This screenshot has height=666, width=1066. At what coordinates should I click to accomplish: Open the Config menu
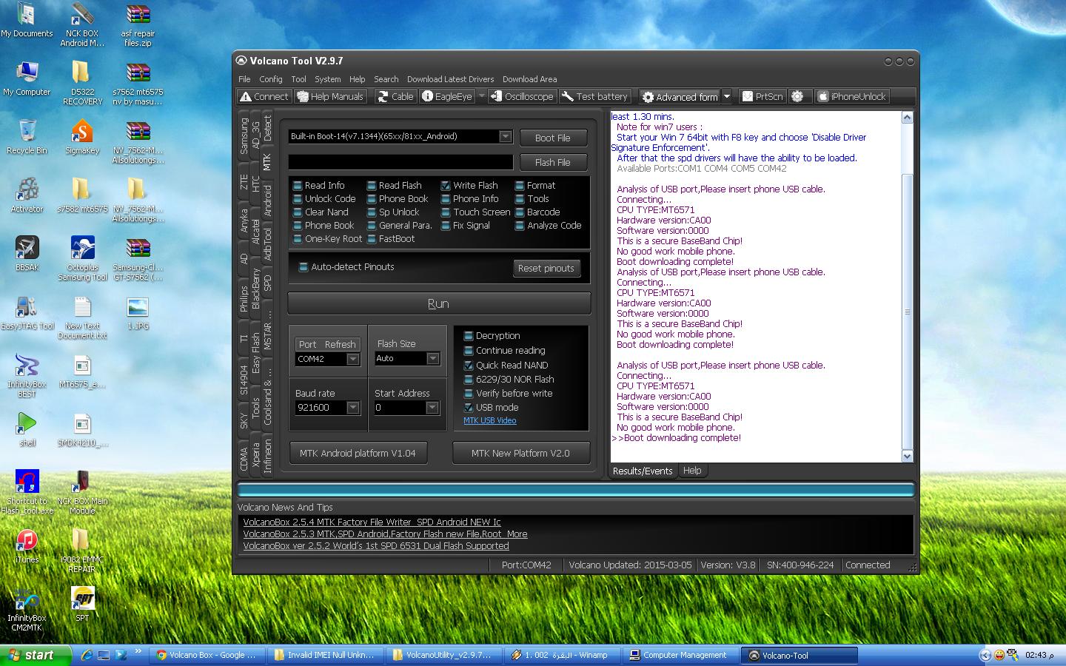click(x=271, y=79)
